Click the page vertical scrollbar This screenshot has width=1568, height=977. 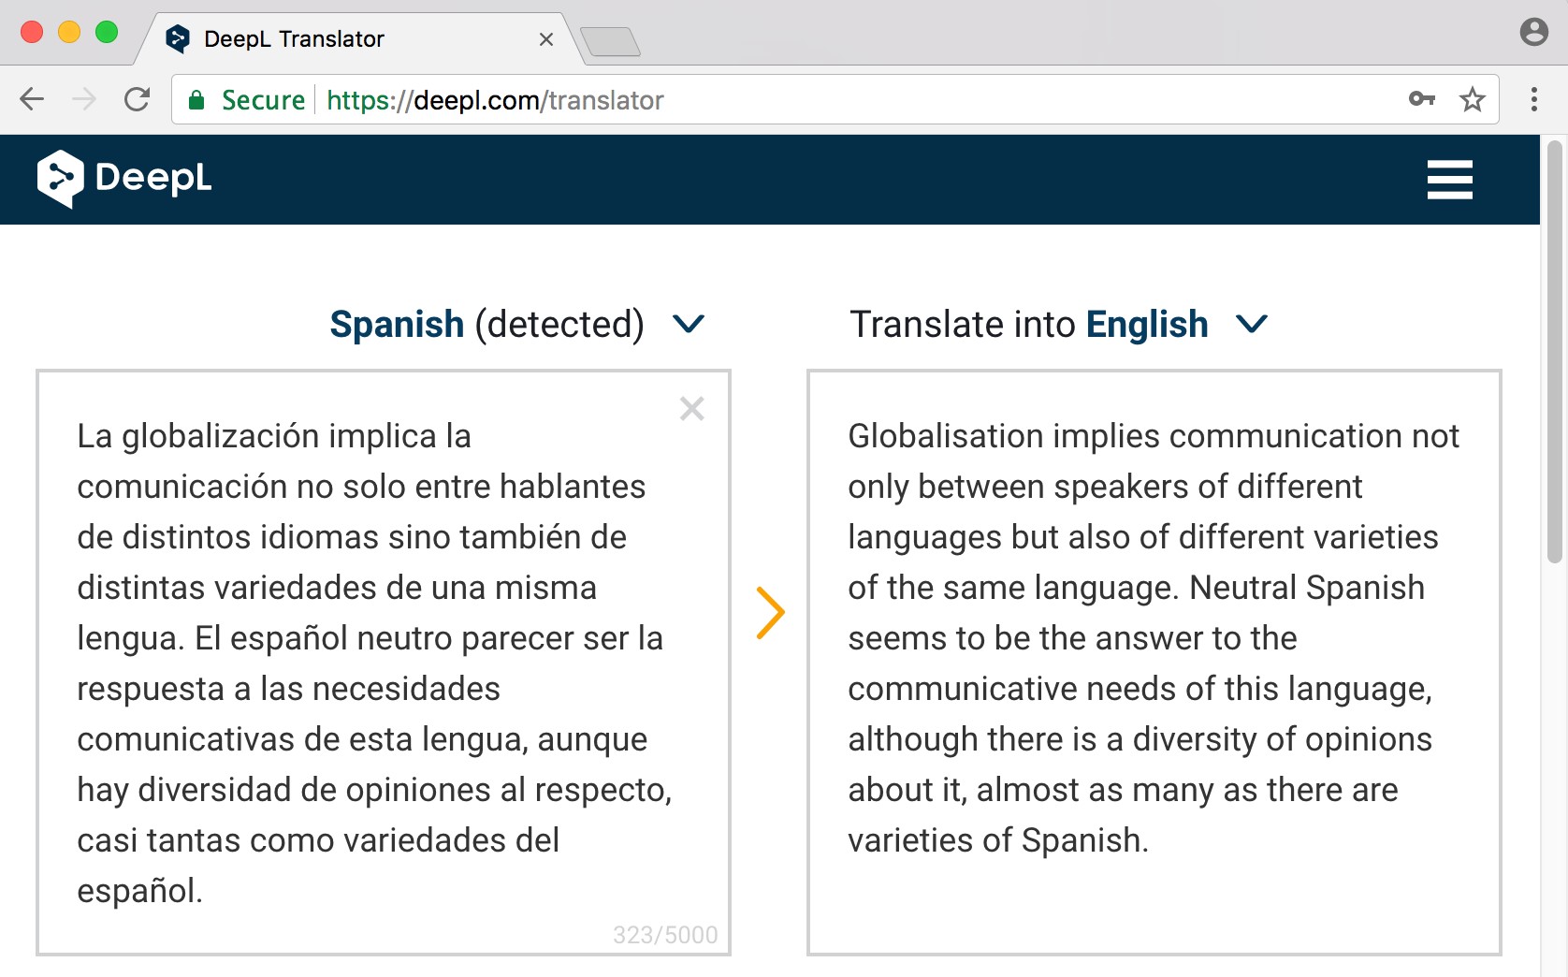click(1555, 352)
